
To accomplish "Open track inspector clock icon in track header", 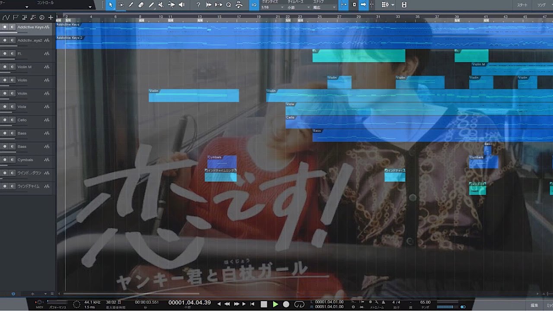I will (x=41, y=18).
